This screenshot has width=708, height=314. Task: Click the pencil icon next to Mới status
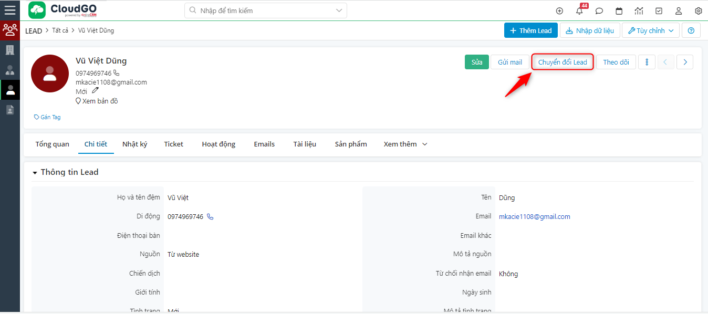pyautogui.click(x=95, y=91)
